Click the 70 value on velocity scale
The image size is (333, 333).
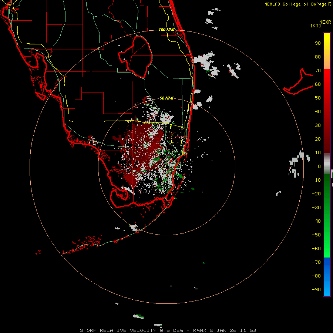[x=318, y=71]
